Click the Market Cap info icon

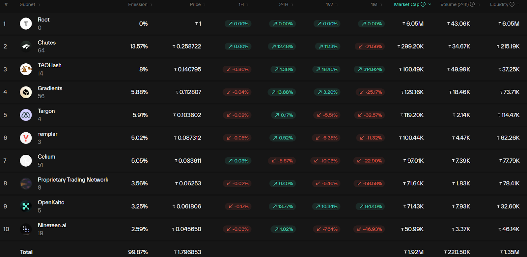(423, 4)
